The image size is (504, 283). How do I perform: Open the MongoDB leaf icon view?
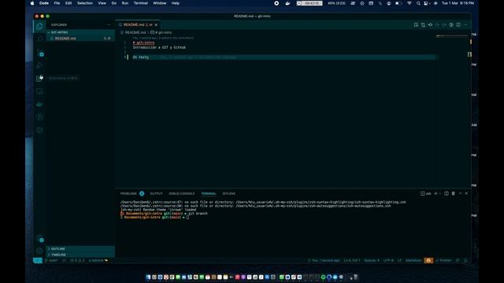tap(39, 105)
